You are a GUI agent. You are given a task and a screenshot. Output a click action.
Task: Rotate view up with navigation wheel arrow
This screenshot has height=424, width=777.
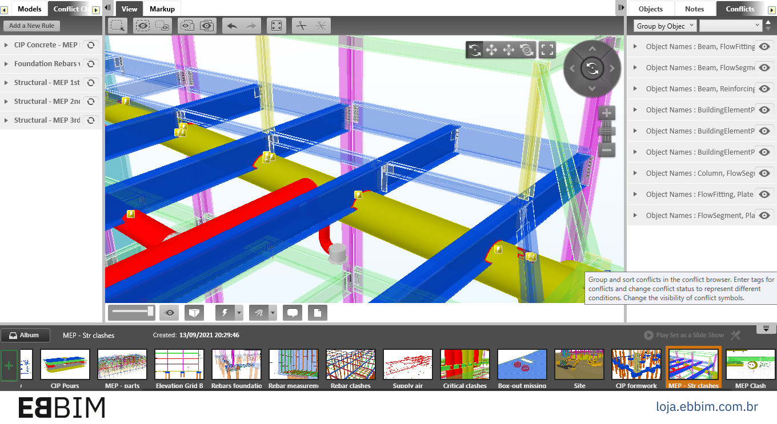tap(592, 50)
